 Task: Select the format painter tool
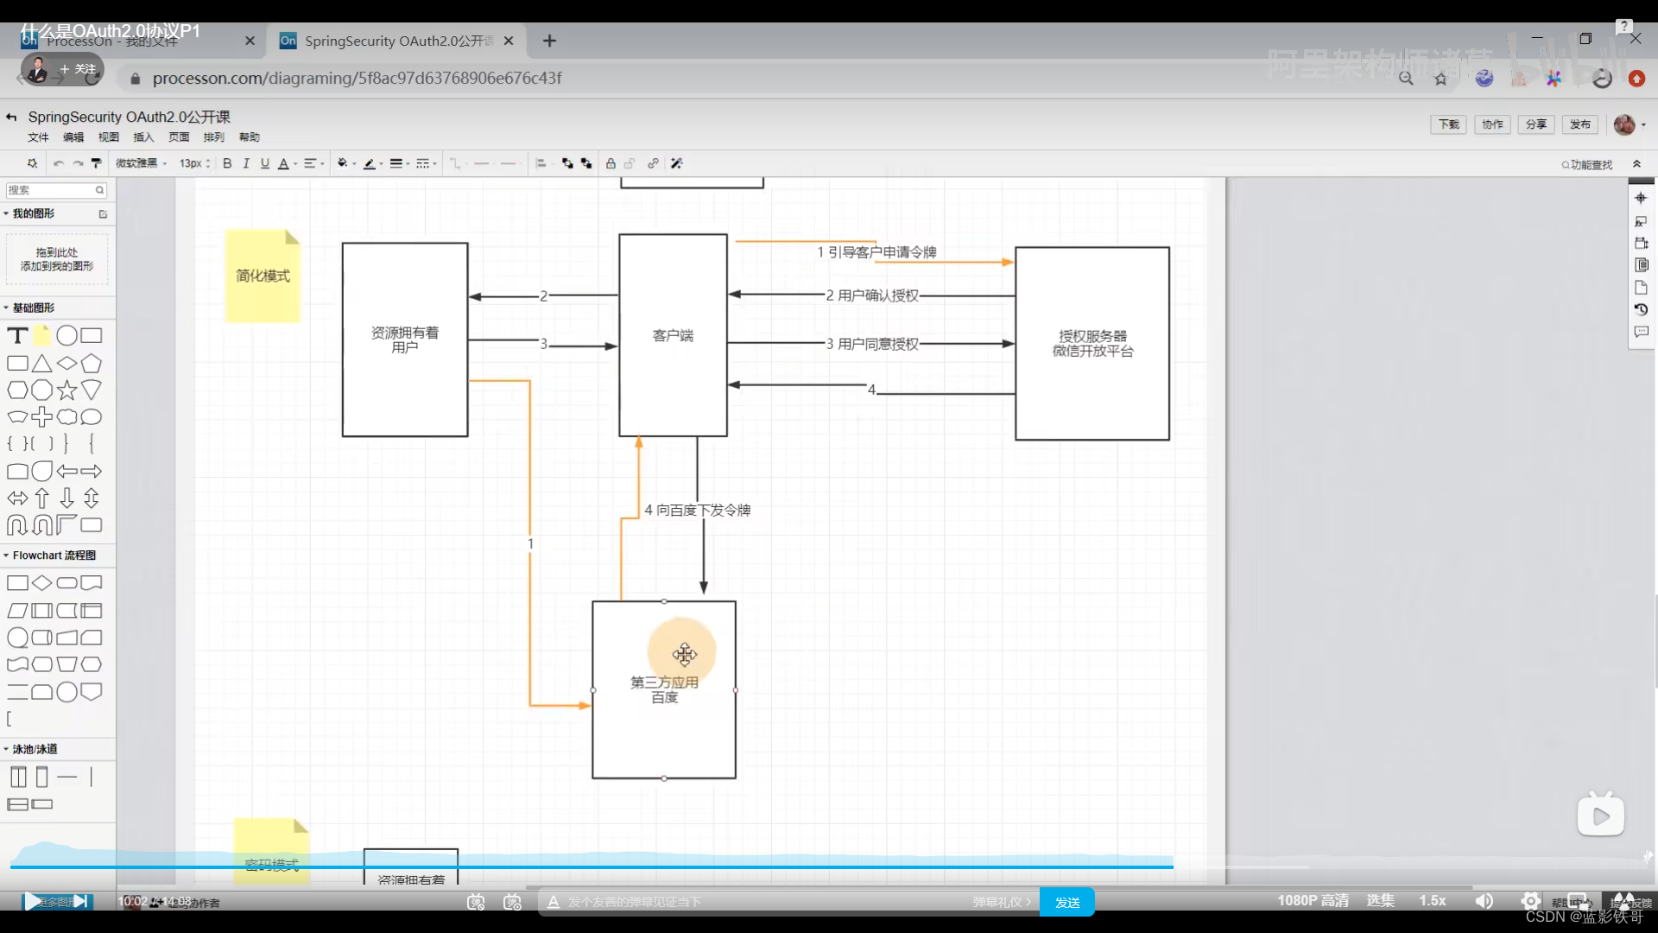96,163
